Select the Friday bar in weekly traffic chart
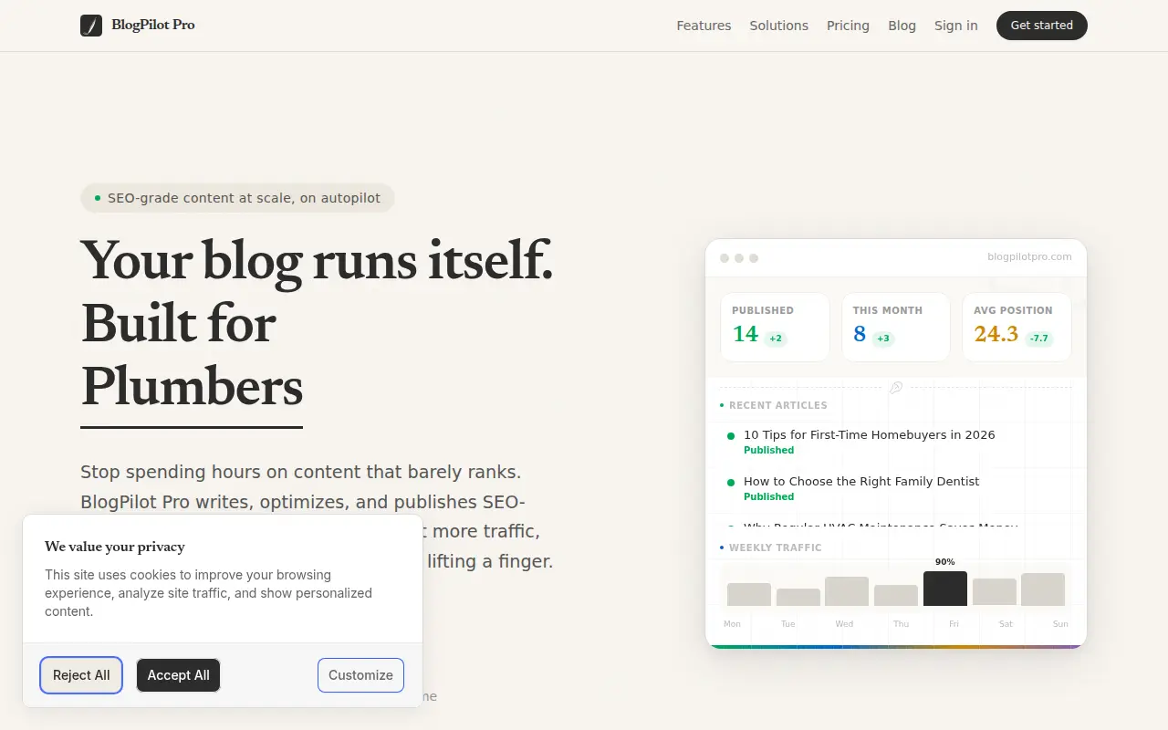Image resolution: width=1168 pixels, height=730 pixels. [x=944, y=589]
